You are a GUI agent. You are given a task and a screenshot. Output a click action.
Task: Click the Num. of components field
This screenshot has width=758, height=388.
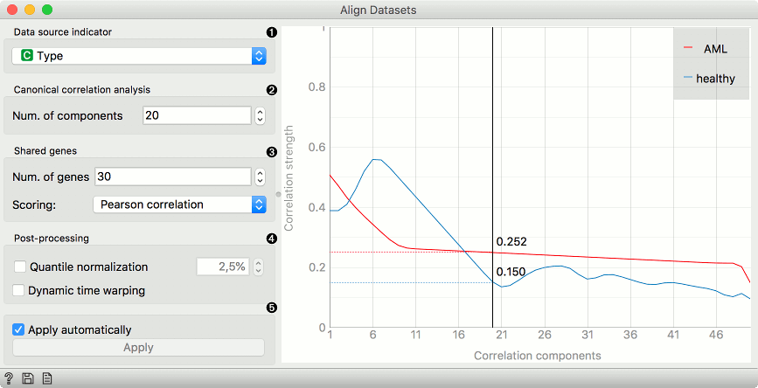tap(197, 116)
